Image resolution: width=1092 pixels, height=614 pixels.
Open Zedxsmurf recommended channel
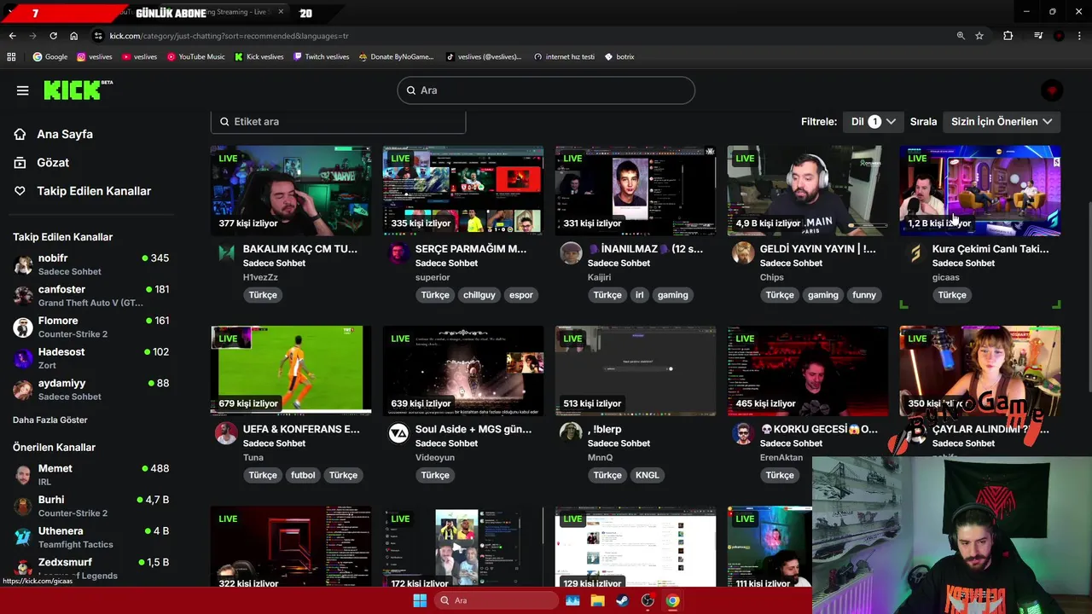point(92,568)
